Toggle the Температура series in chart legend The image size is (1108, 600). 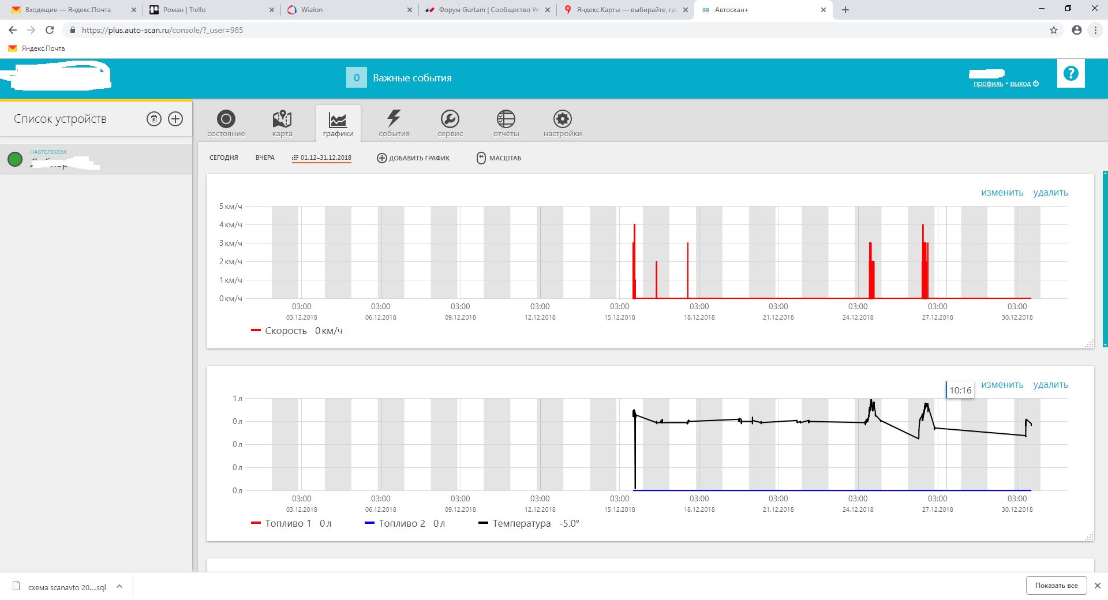point(521,523)
